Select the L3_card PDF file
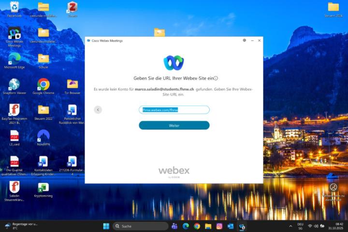348x232 pixels. [14, 138]
